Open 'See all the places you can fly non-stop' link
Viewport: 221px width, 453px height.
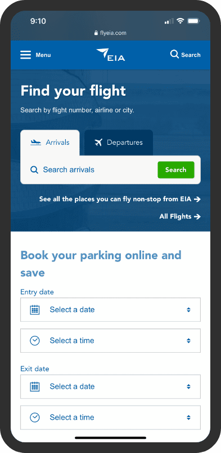point(120,199)
